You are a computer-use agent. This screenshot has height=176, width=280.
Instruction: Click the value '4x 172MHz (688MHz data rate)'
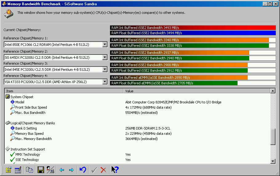click(x=148, y=107)
